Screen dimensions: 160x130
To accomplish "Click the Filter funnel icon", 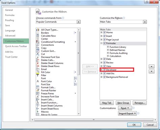I will pyautogui.click(x=38, y=75).
